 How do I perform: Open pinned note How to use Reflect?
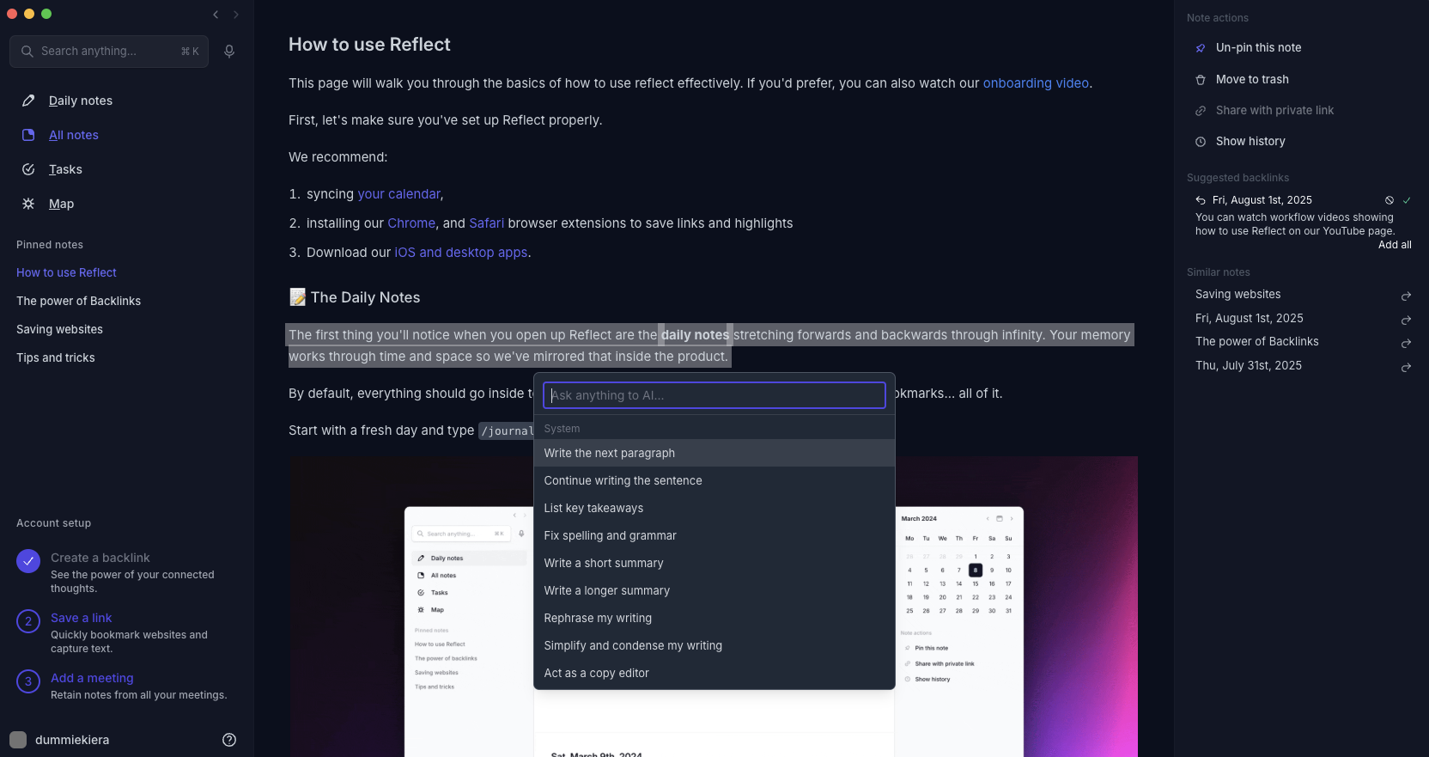click(66, 272)
